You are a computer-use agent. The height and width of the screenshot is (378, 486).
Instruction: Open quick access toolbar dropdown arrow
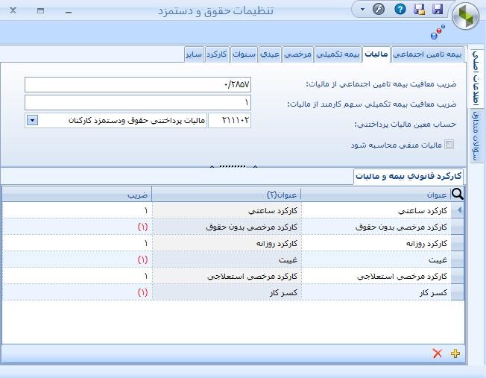363,10
